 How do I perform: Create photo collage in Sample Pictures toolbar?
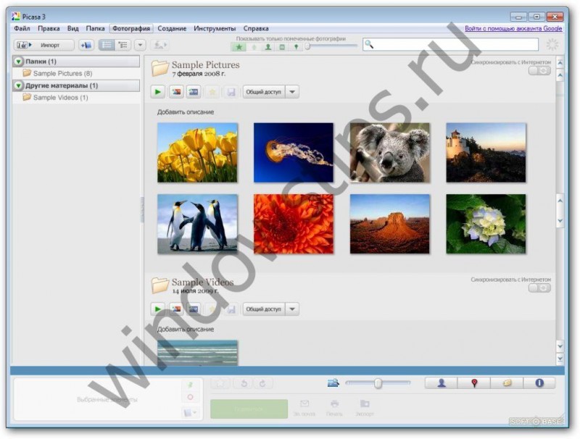176,92
